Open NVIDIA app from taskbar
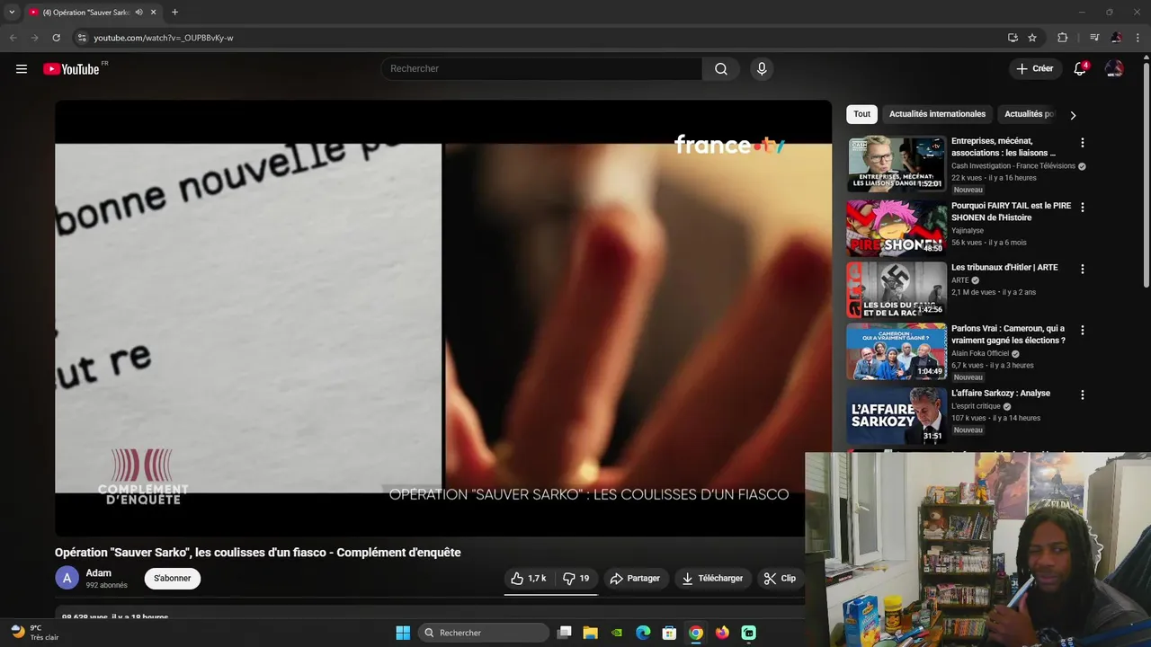Screen dimensions: 1151x647 (616, 633)
